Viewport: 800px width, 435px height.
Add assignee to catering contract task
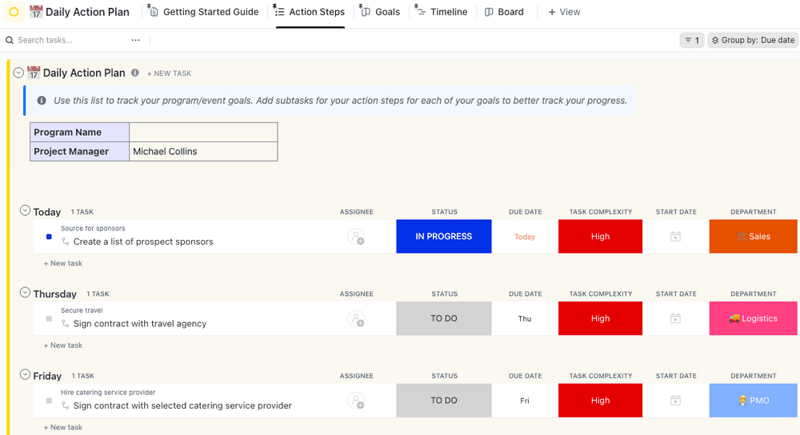tap(356, 401)
